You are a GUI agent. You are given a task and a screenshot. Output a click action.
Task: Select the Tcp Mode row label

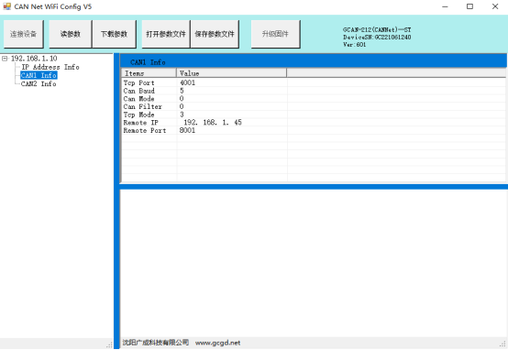pyautogui.click(x=138, y=115)
